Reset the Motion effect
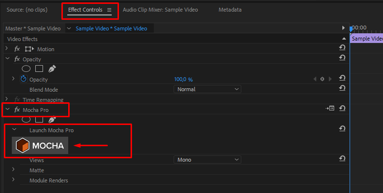Image resolution: width=383 pixels, height=193 pixels. pyautogui.click(x=342, y=47)
